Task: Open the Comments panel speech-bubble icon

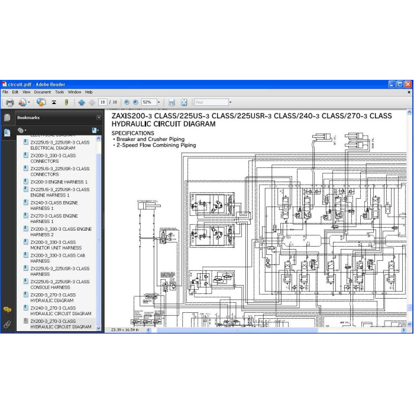Action: [x=7, y=310]
